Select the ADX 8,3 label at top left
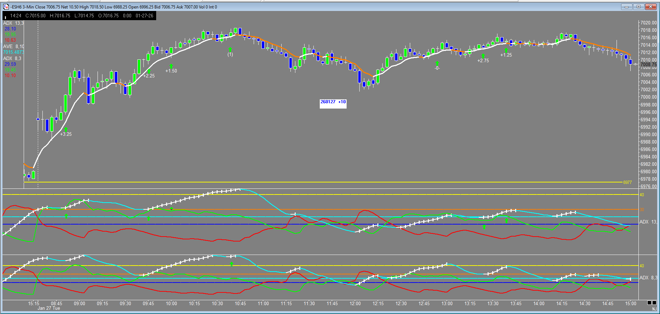Image resolution: width=660 pixels, height=314 pixels. 12,58
